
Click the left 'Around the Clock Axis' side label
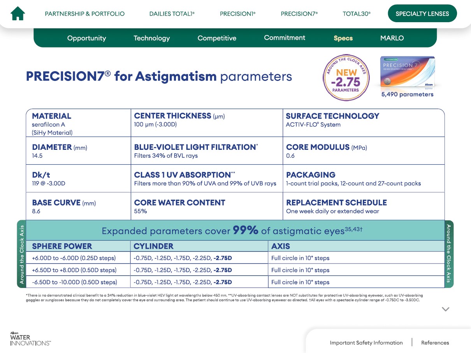[x=21, y=254]
